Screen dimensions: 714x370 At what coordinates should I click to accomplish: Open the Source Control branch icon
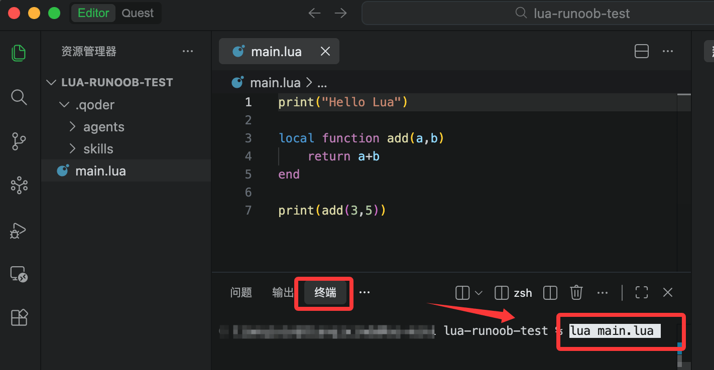pyautogui.click(x=19, y=141)
